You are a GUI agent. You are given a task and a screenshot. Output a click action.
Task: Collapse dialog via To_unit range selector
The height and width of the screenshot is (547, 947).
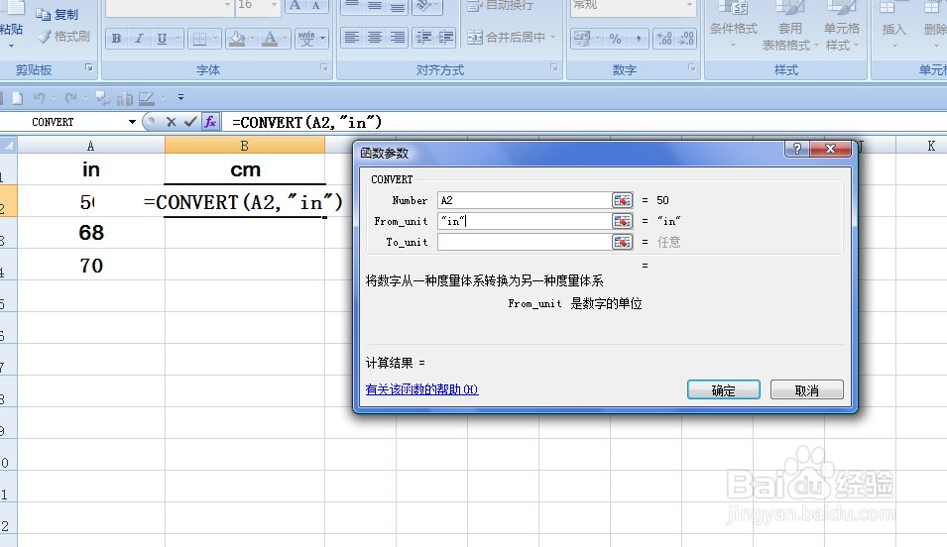[622, 242]
